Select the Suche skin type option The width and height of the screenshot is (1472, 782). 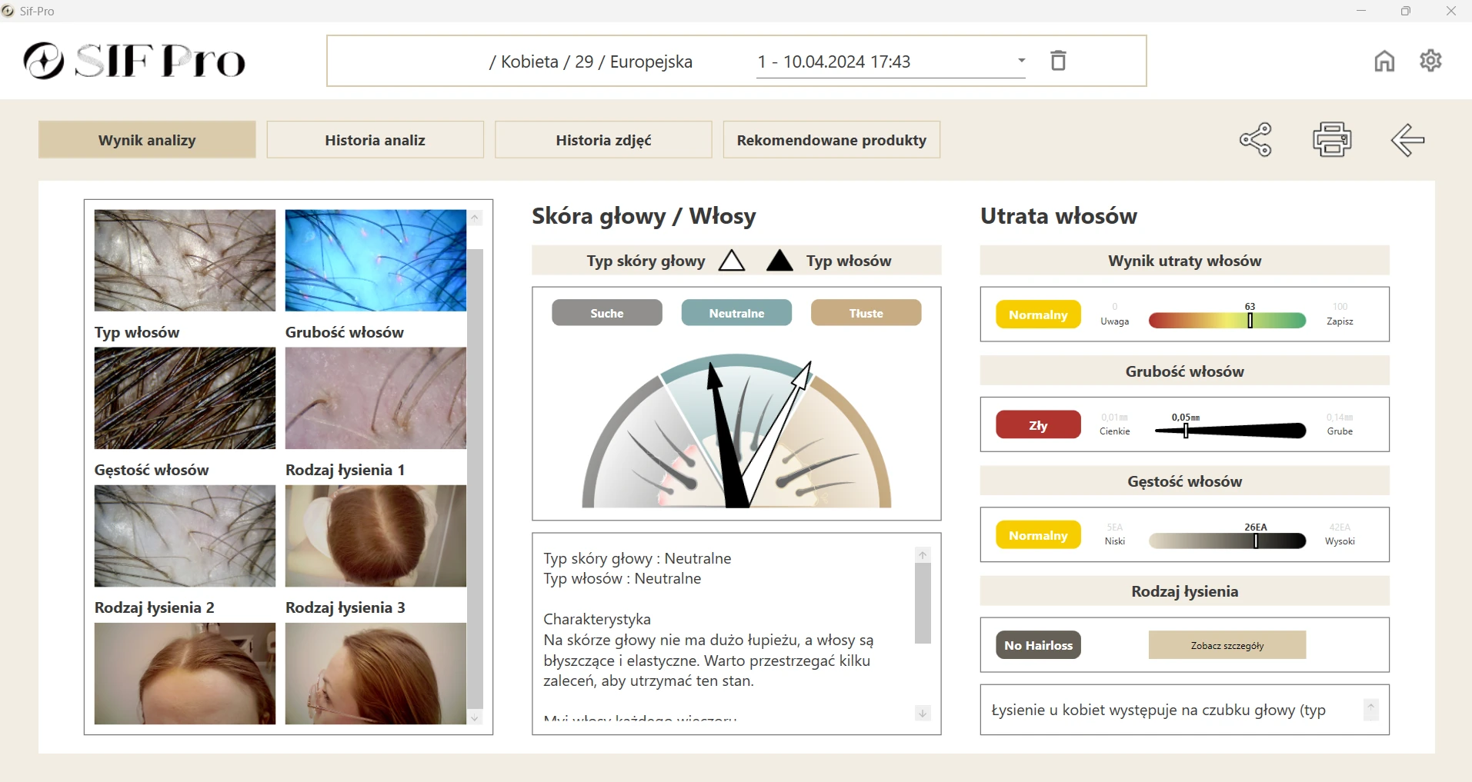click(x=606, y=313)
